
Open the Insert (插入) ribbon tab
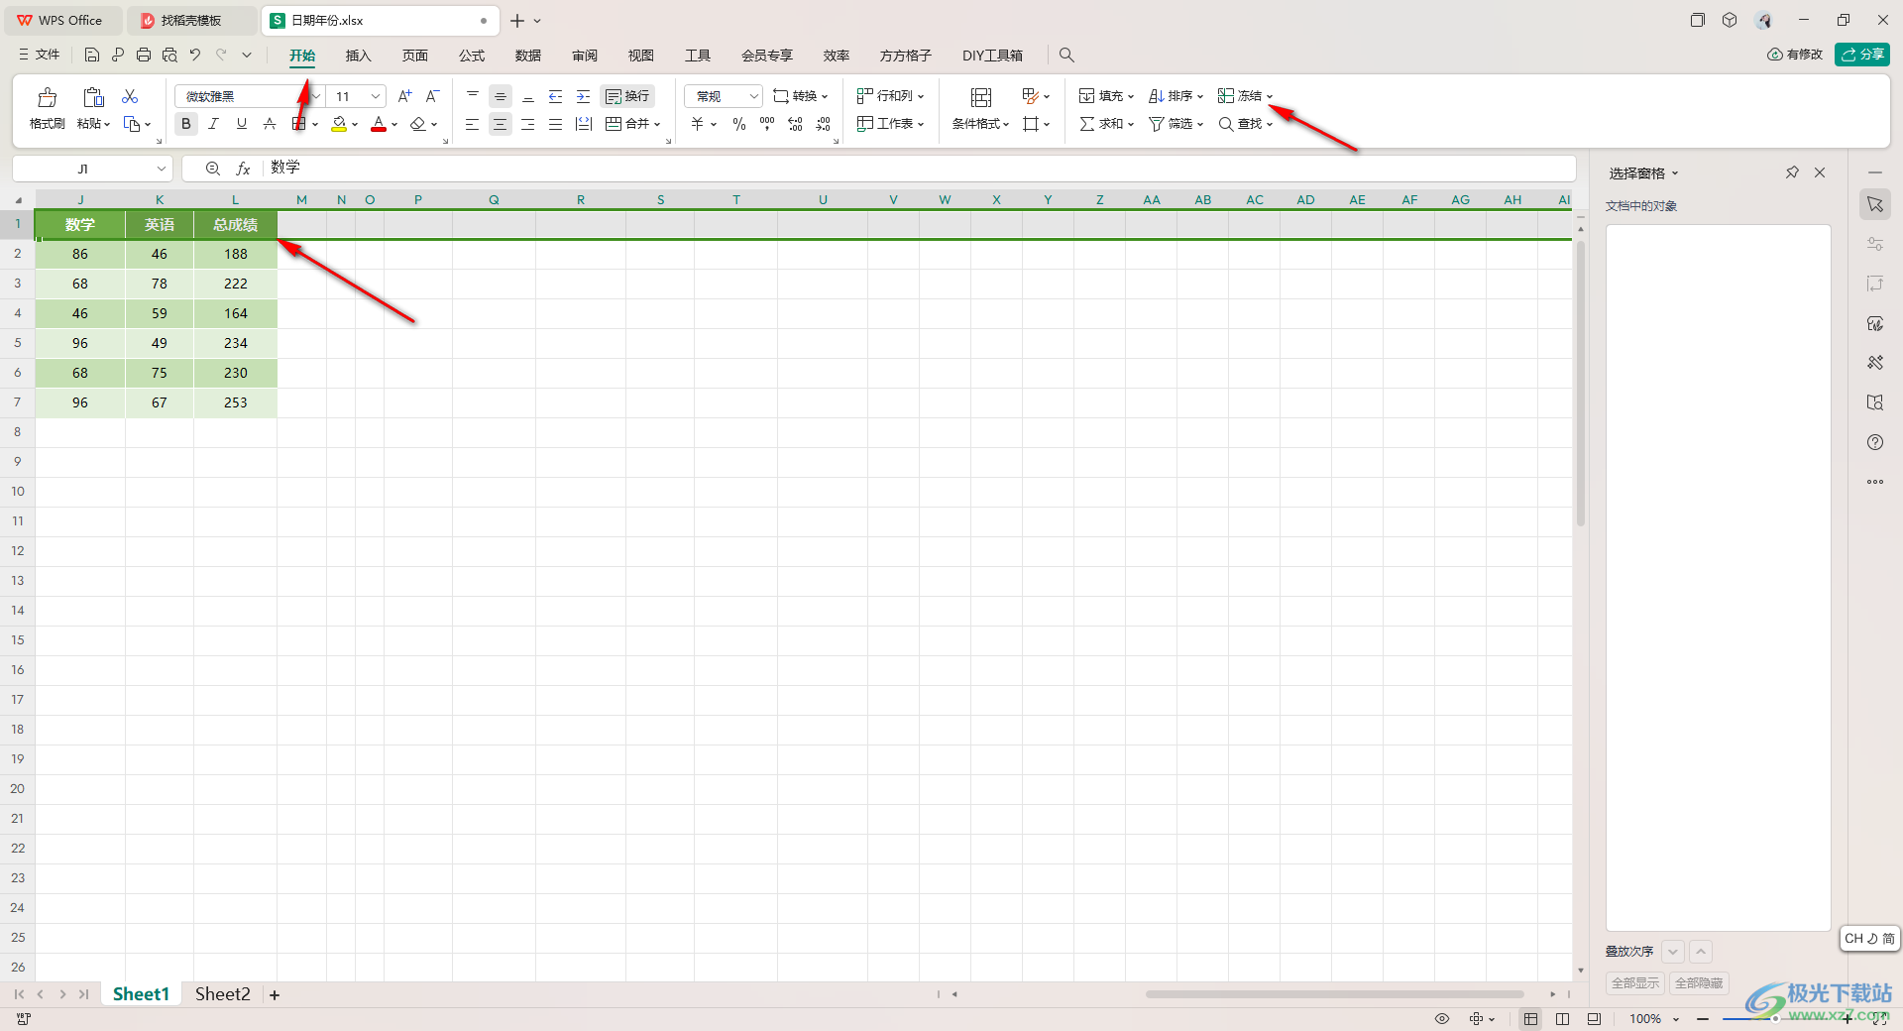(358, 56)
